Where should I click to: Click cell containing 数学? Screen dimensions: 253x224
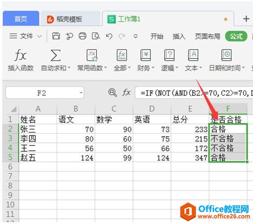pos(114,119)
